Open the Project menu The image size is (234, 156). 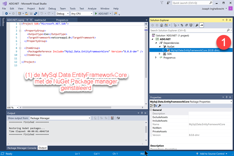click(31, 9)
